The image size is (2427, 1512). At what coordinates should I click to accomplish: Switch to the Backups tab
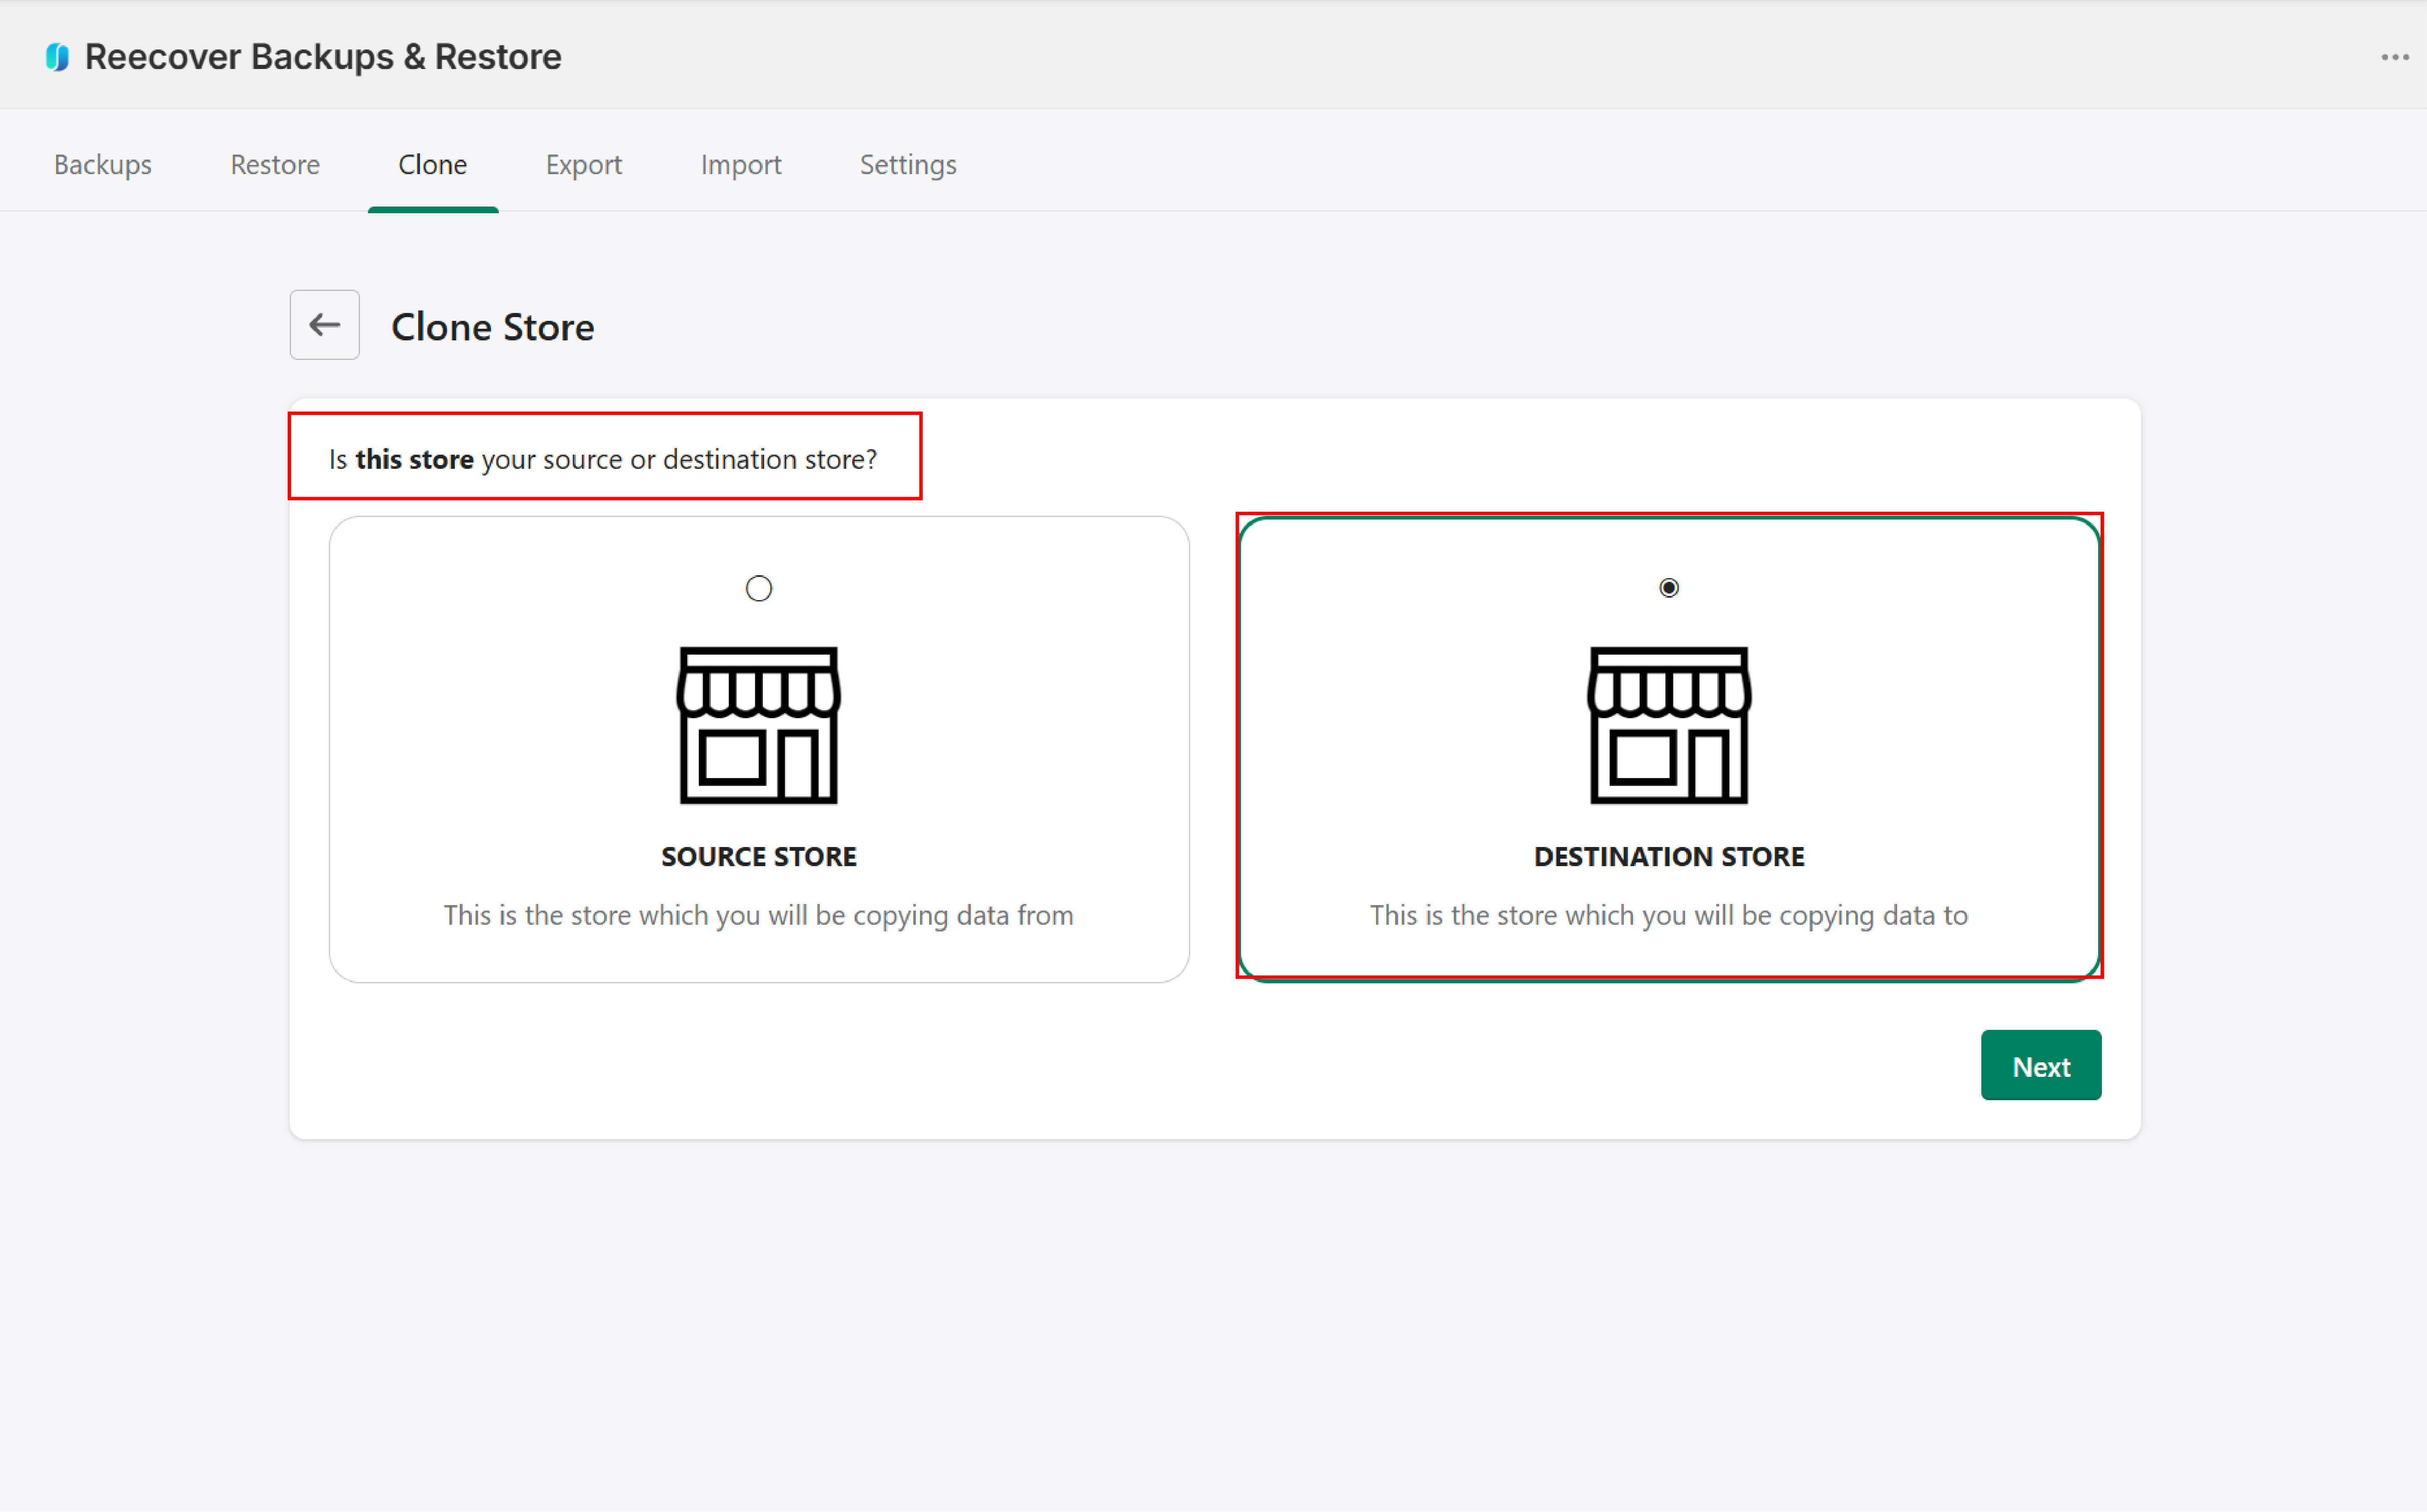[103, 164]
